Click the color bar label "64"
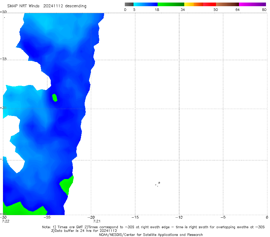This screenshot has width=270, height=237. point(238,9)
